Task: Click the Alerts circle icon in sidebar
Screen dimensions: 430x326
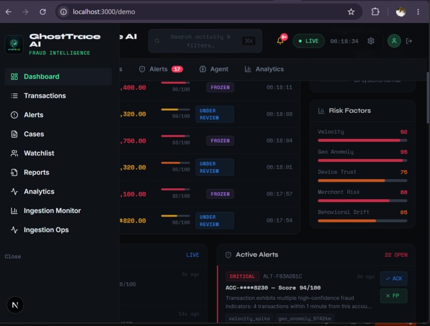Action: pos(14,115)
